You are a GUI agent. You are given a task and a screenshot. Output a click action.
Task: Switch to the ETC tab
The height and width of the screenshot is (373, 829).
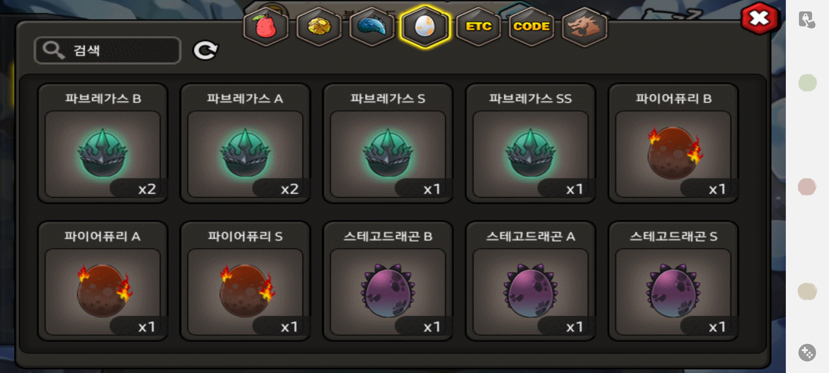pyautogui.click(x=478, y=27)
